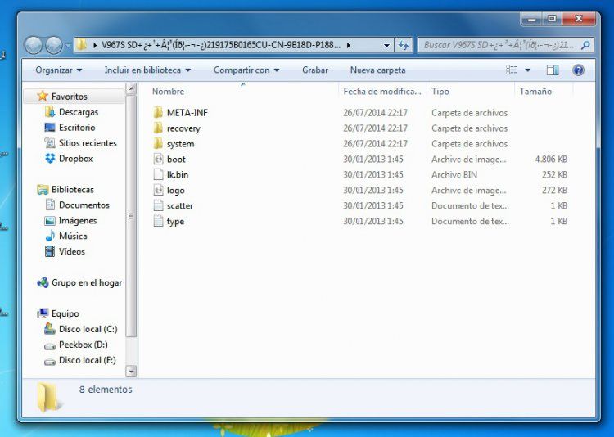Click the search magnifier icon
The height and width of the screenshot is (437, 614).
coord(585,46)
